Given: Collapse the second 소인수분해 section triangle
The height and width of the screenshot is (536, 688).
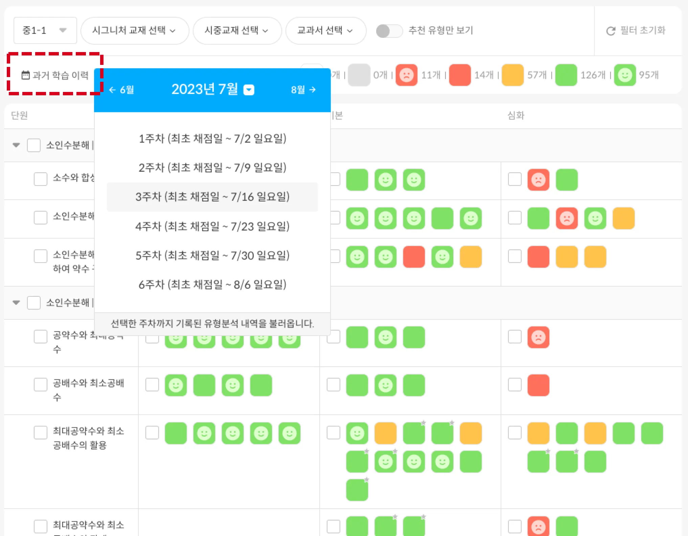Looking at the screenshot, I should pyautogui.click(x=16, y=302).
